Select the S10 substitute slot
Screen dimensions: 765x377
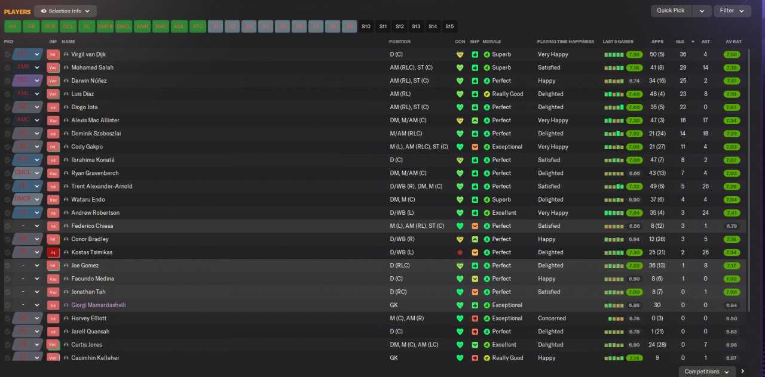click(366, 26)
